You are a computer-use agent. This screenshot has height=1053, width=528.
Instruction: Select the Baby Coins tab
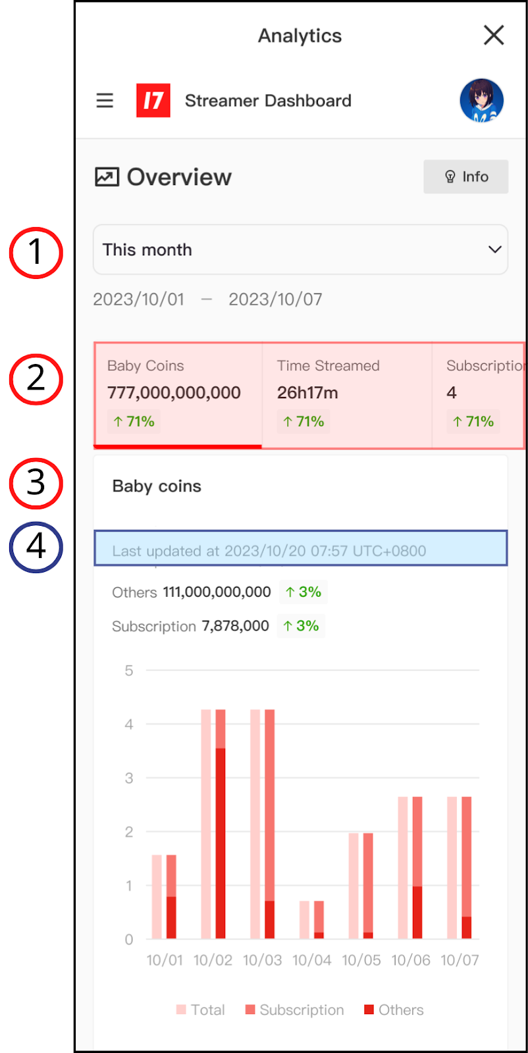pyautogui.click(x=178, y=394)
